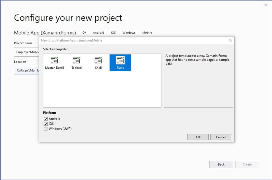This screenshot has height=180, width=272.
Task: Go Back in the configure project window
Action: tap(221, 164)
